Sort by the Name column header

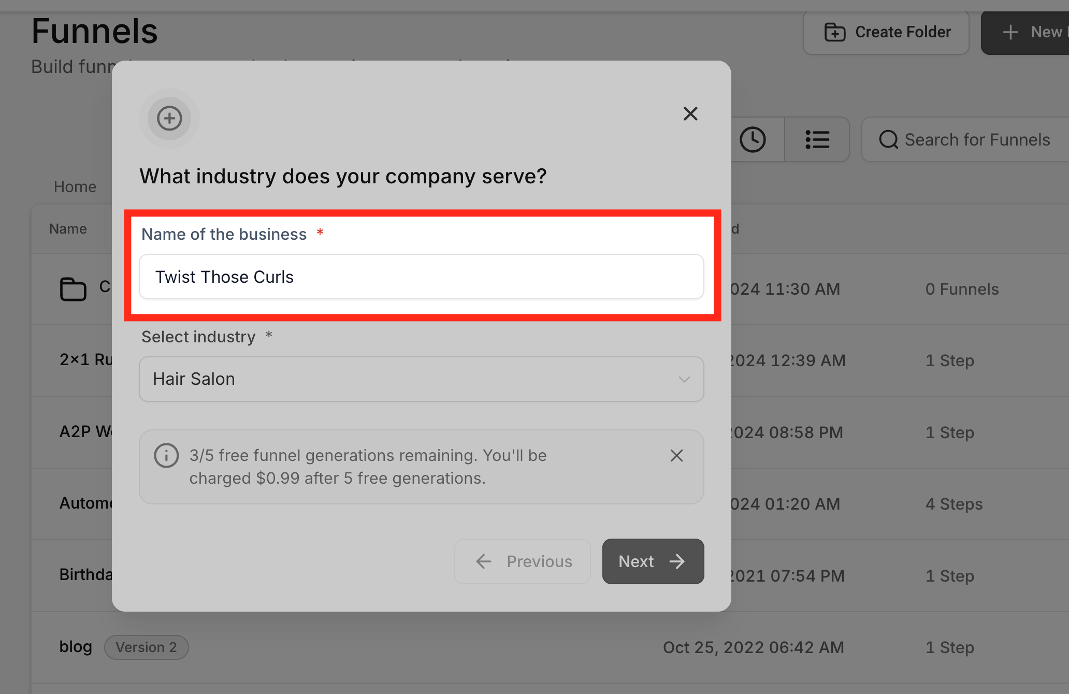tap(68, 229)
